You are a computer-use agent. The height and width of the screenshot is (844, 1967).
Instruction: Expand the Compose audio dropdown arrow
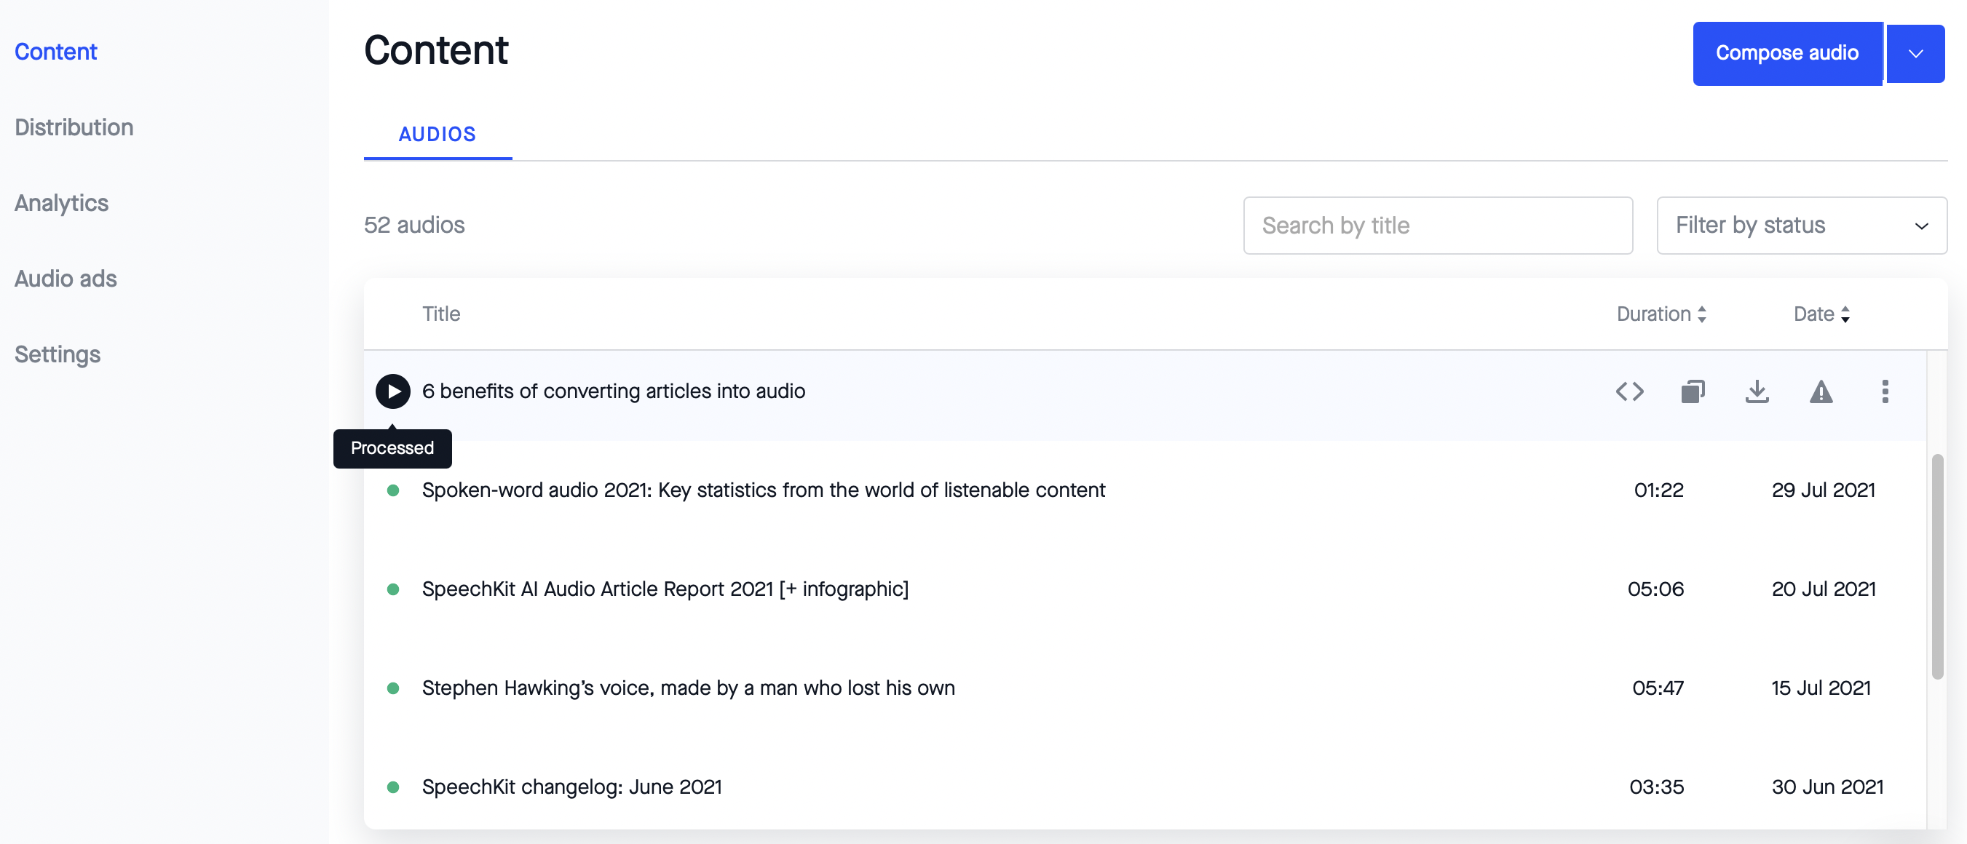tap(1915, 53)
